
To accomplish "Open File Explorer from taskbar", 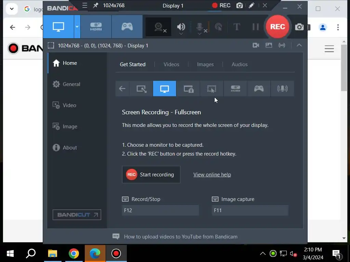I will pos(53,253).
